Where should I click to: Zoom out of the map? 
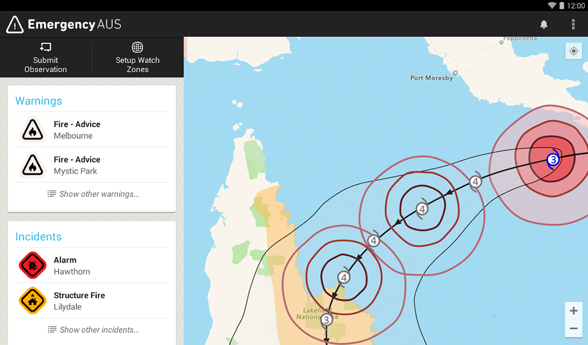[x=573, y=328]
